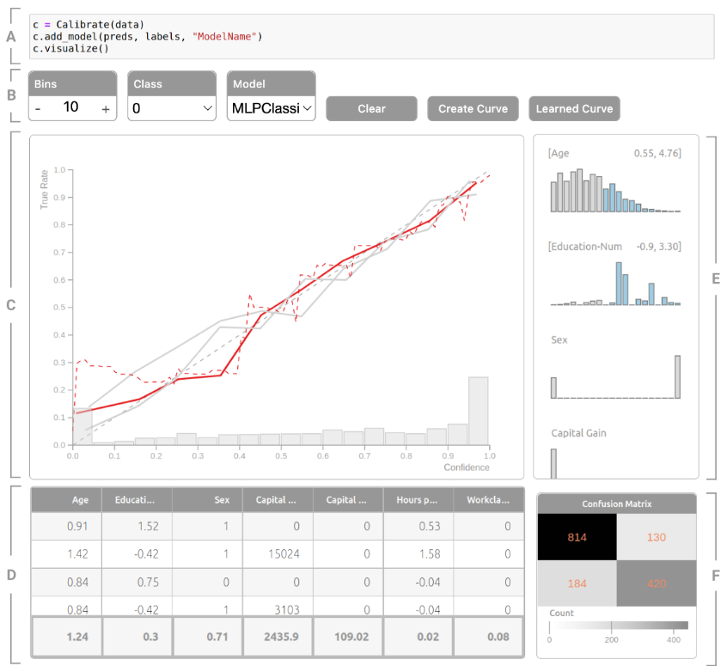Image resolution: width=727 pixels, height=672 pixels.
Task: Click the Age histogram in feature panel
Action: [615, 191]
